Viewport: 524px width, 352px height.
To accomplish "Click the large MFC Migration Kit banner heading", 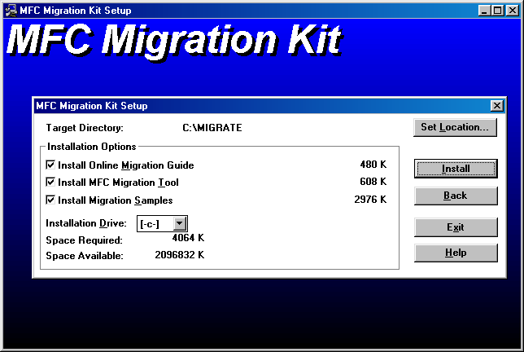I will pos(175,42).
